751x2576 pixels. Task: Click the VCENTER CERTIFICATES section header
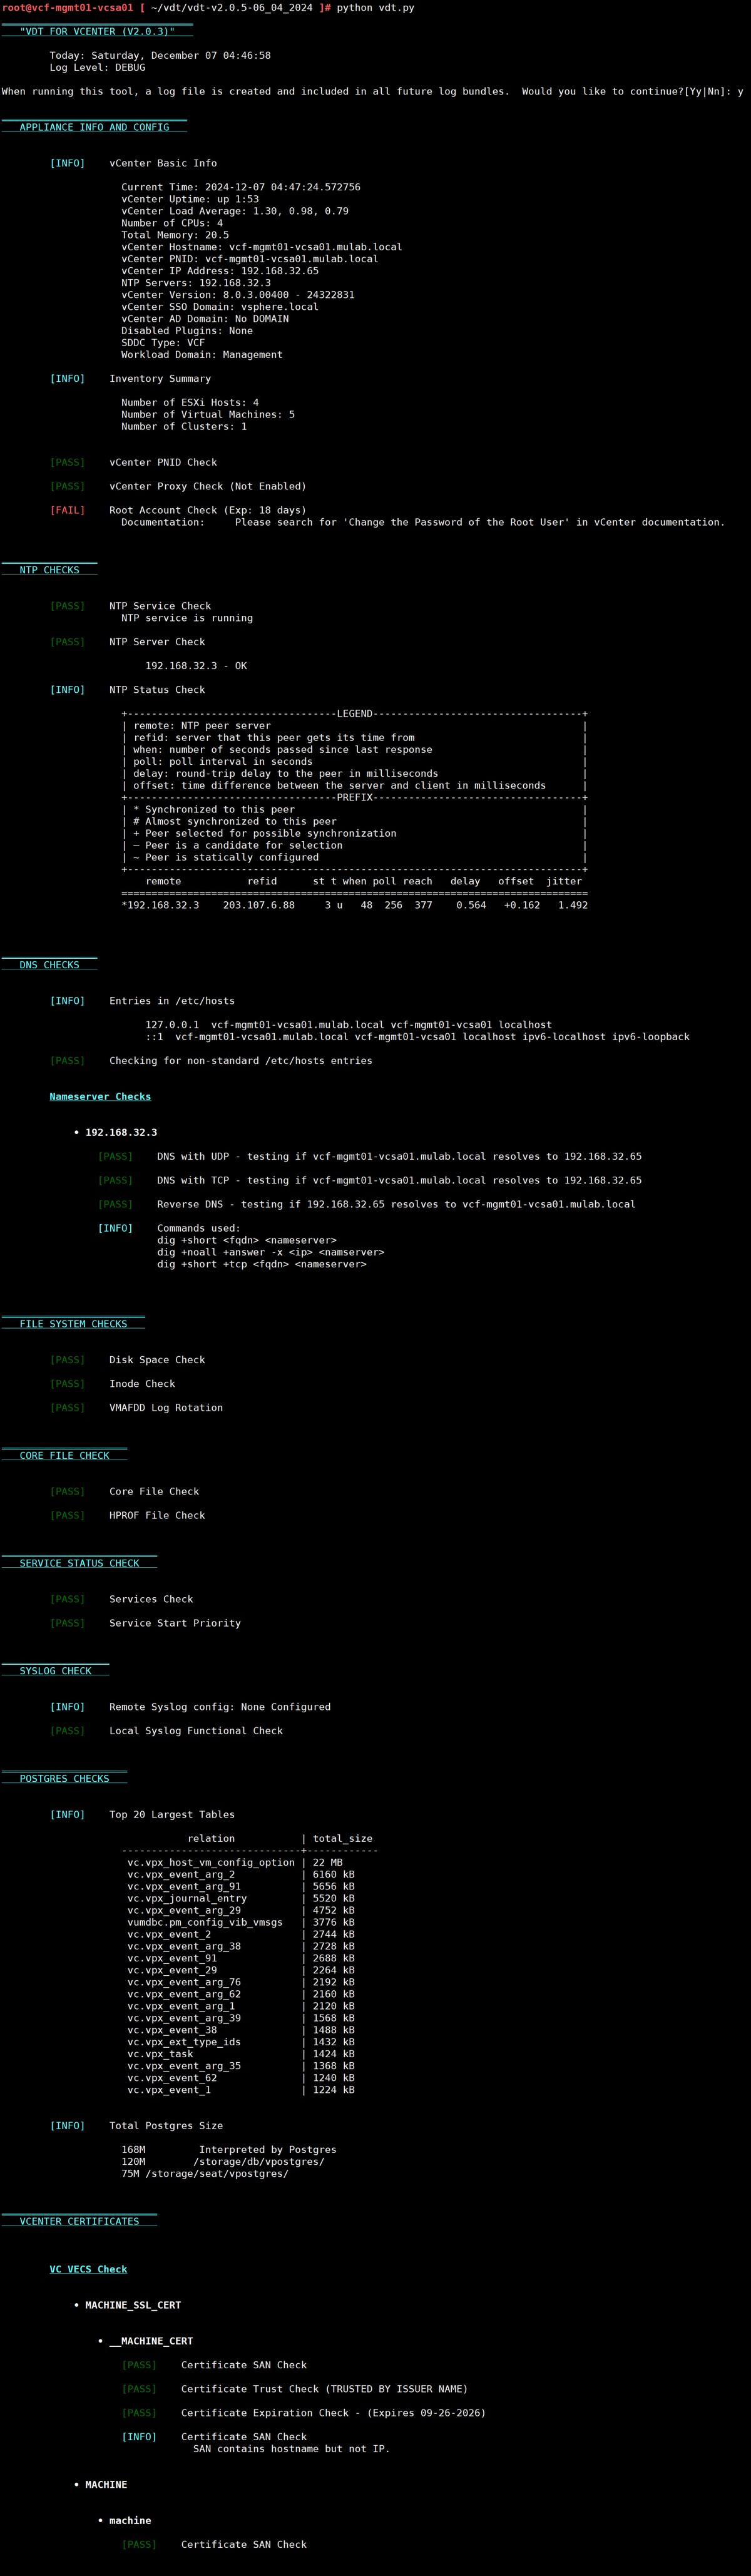click(x=79, y=2221)
